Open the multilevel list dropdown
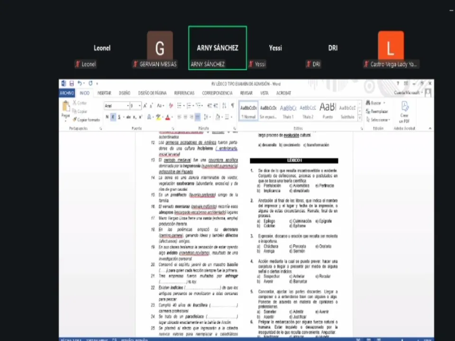The image size is (455, 341). 202,106
